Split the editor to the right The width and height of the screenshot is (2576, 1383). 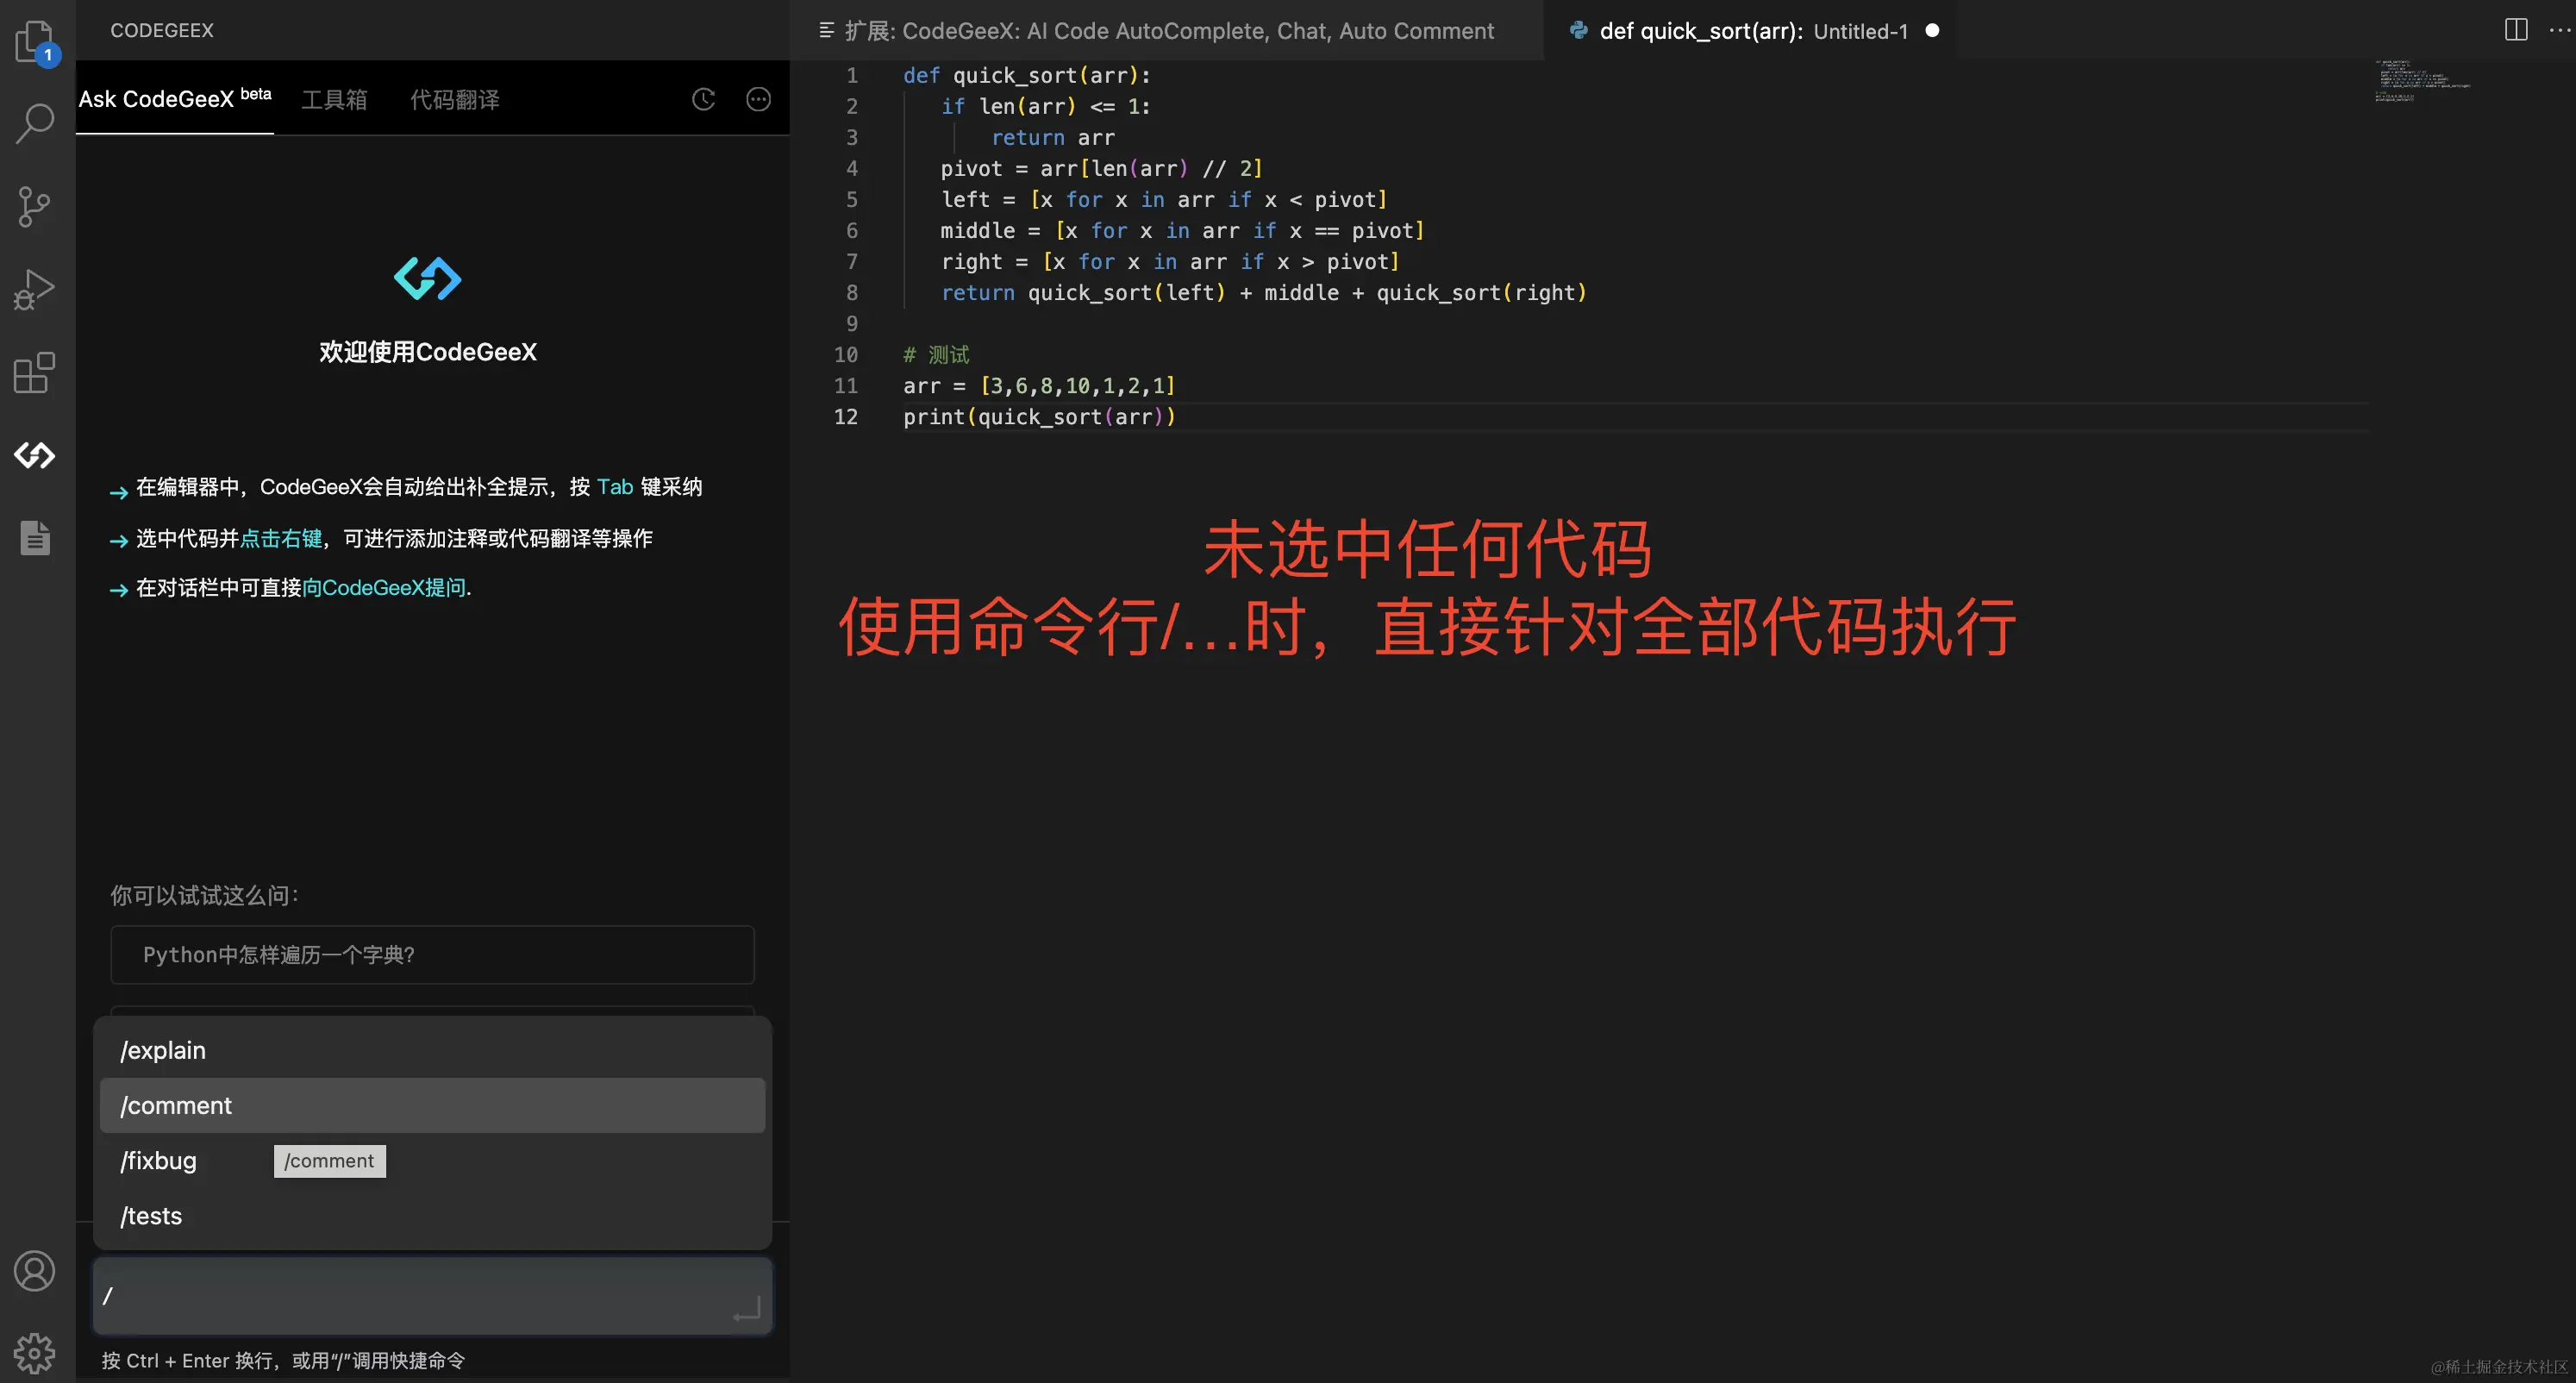[2516, 30]
